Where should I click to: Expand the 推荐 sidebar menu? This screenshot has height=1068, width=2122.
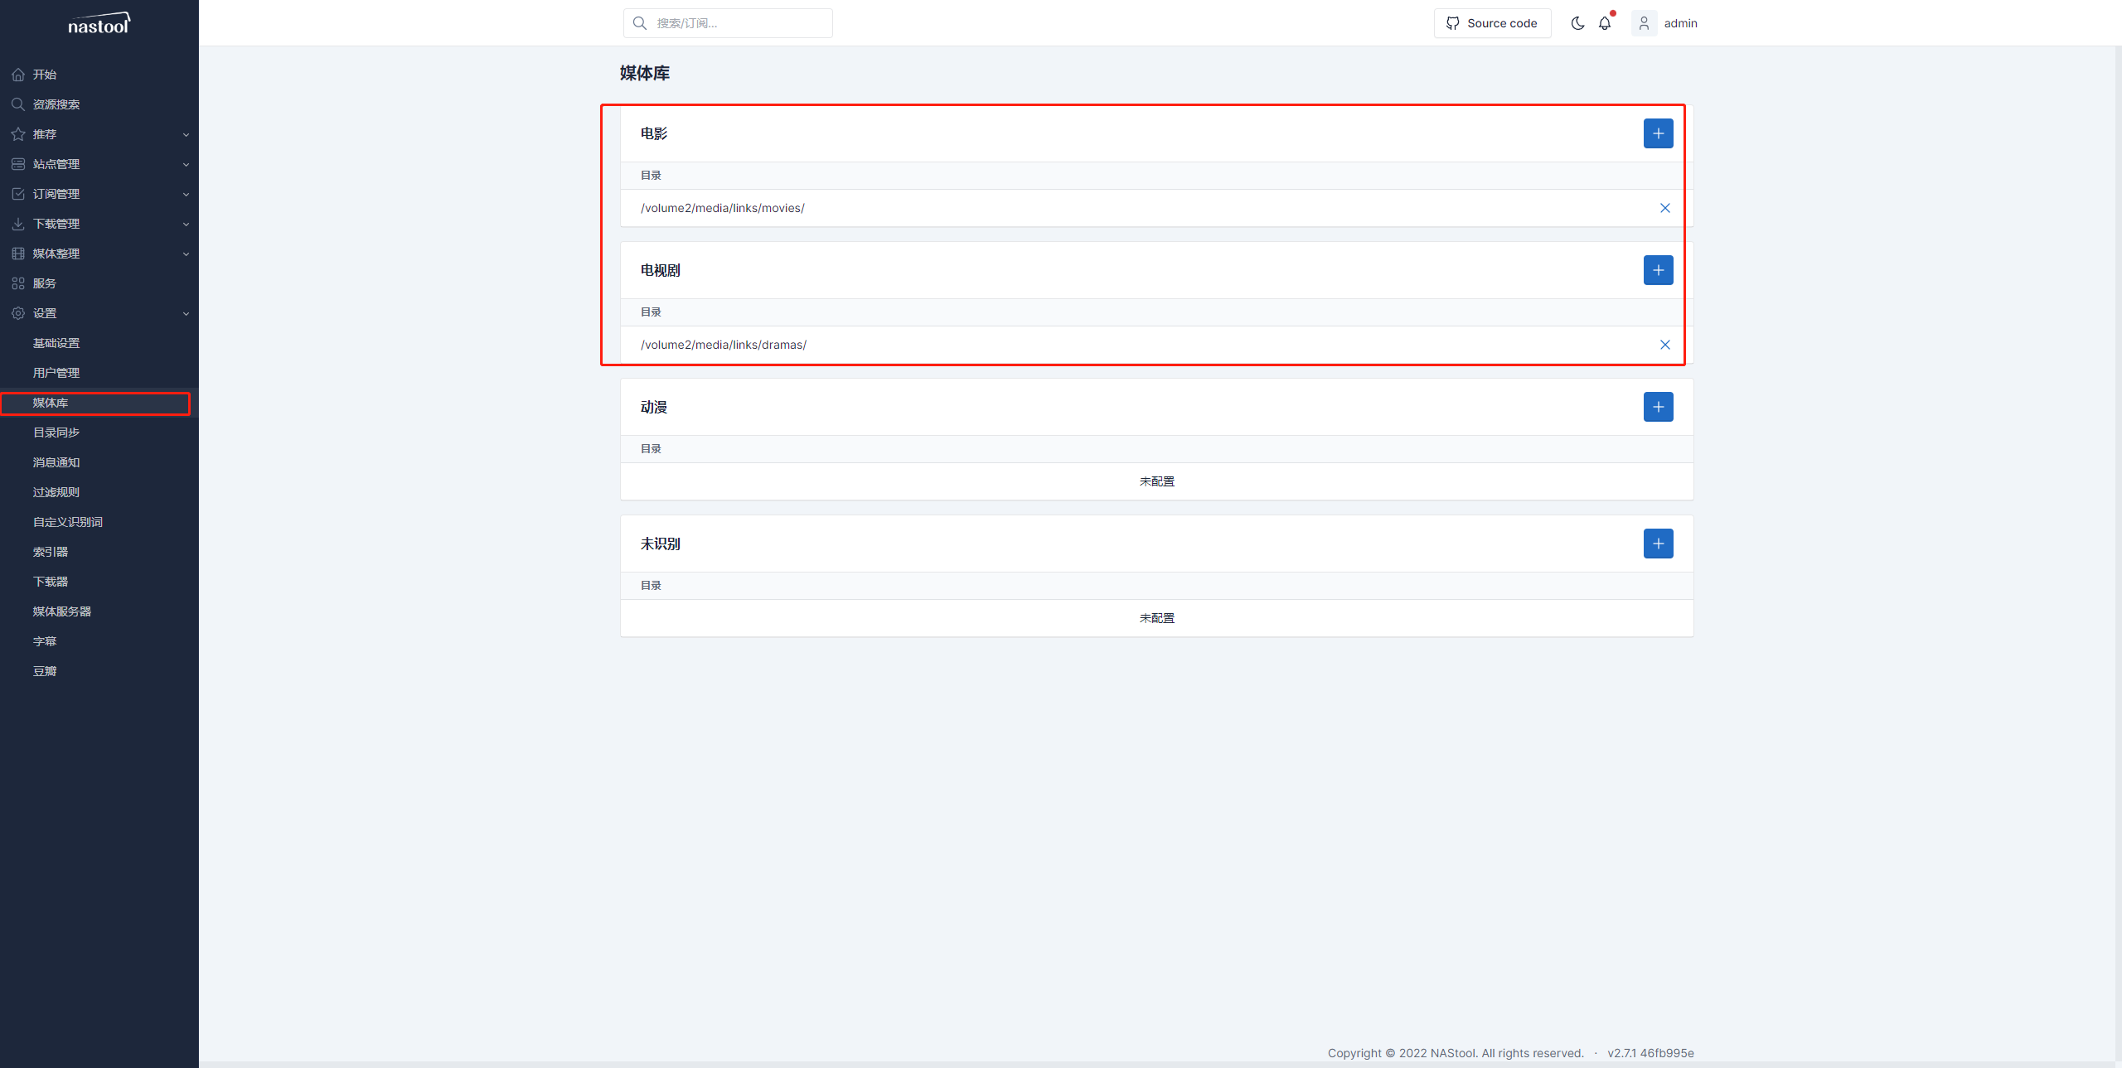coord(99,134)
